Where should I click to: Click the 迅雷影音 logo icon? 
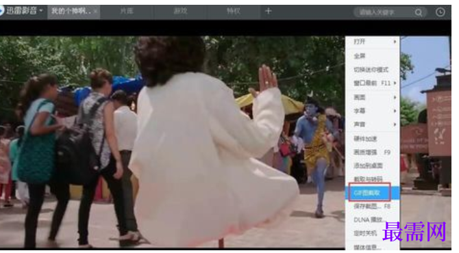[1, 11]
